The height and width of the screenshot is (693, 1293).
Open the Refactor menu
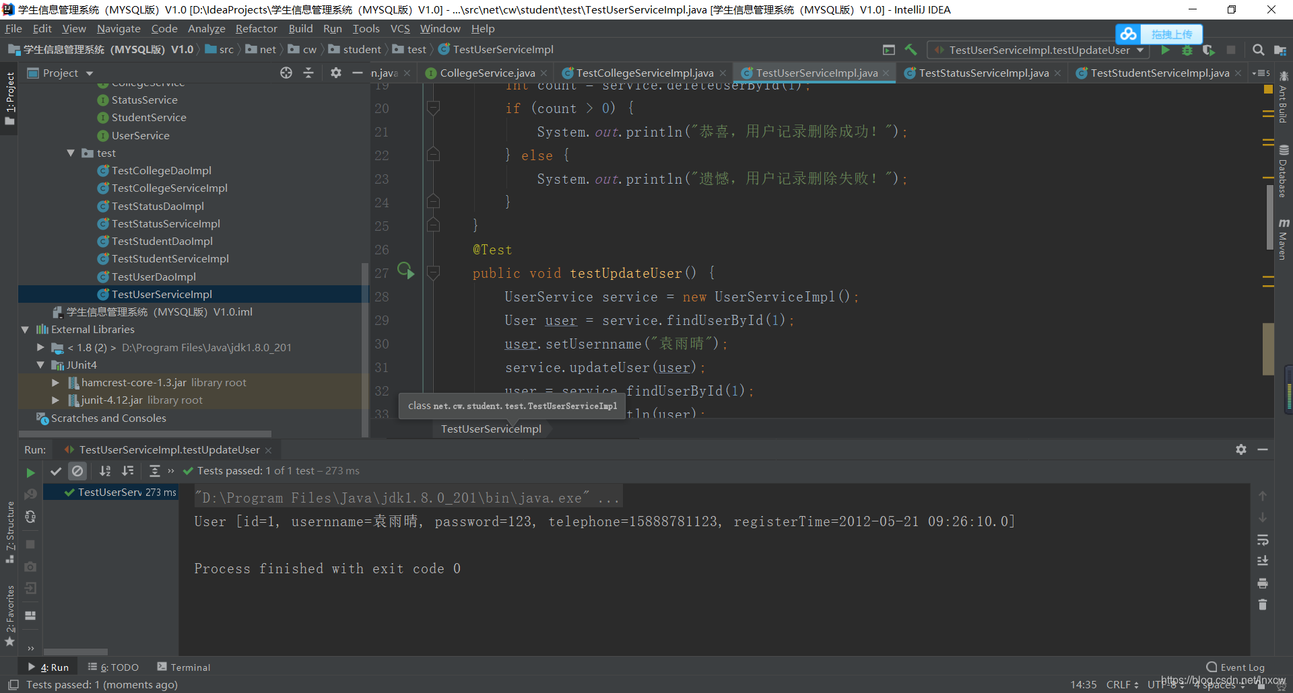click(x=256, y=28)
